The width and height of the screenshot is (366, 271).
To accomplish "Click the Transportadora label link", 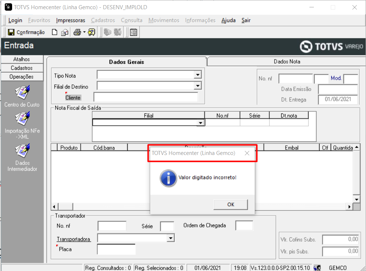I will 73,239.
